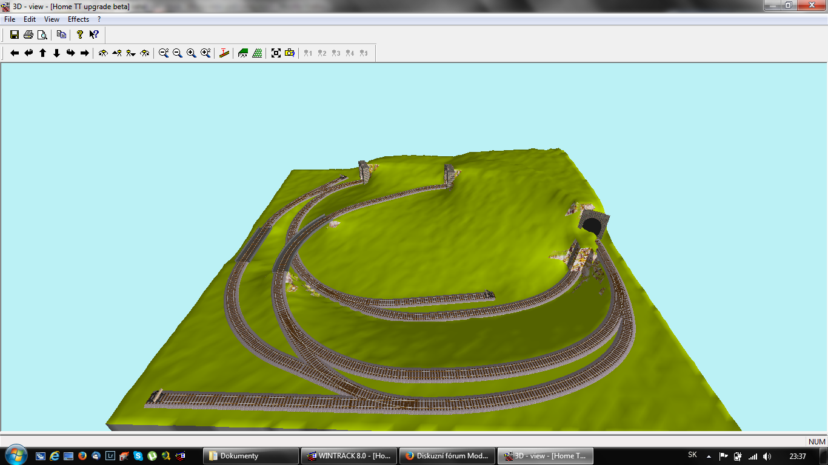Click the straight down arrow icon
Screen dimensions: 828x465
(56, 53)
